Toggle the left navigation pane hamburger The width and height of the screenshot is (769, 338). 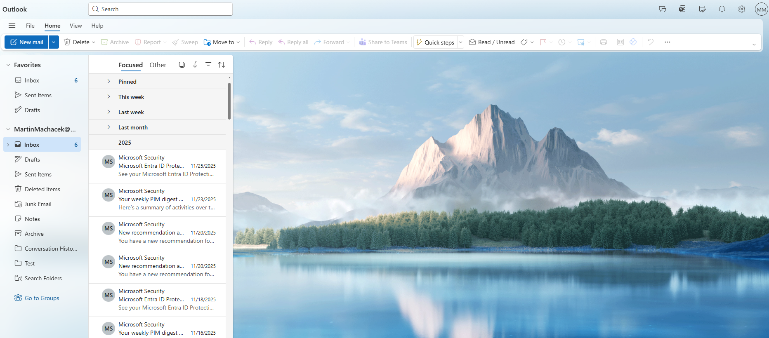12,26
